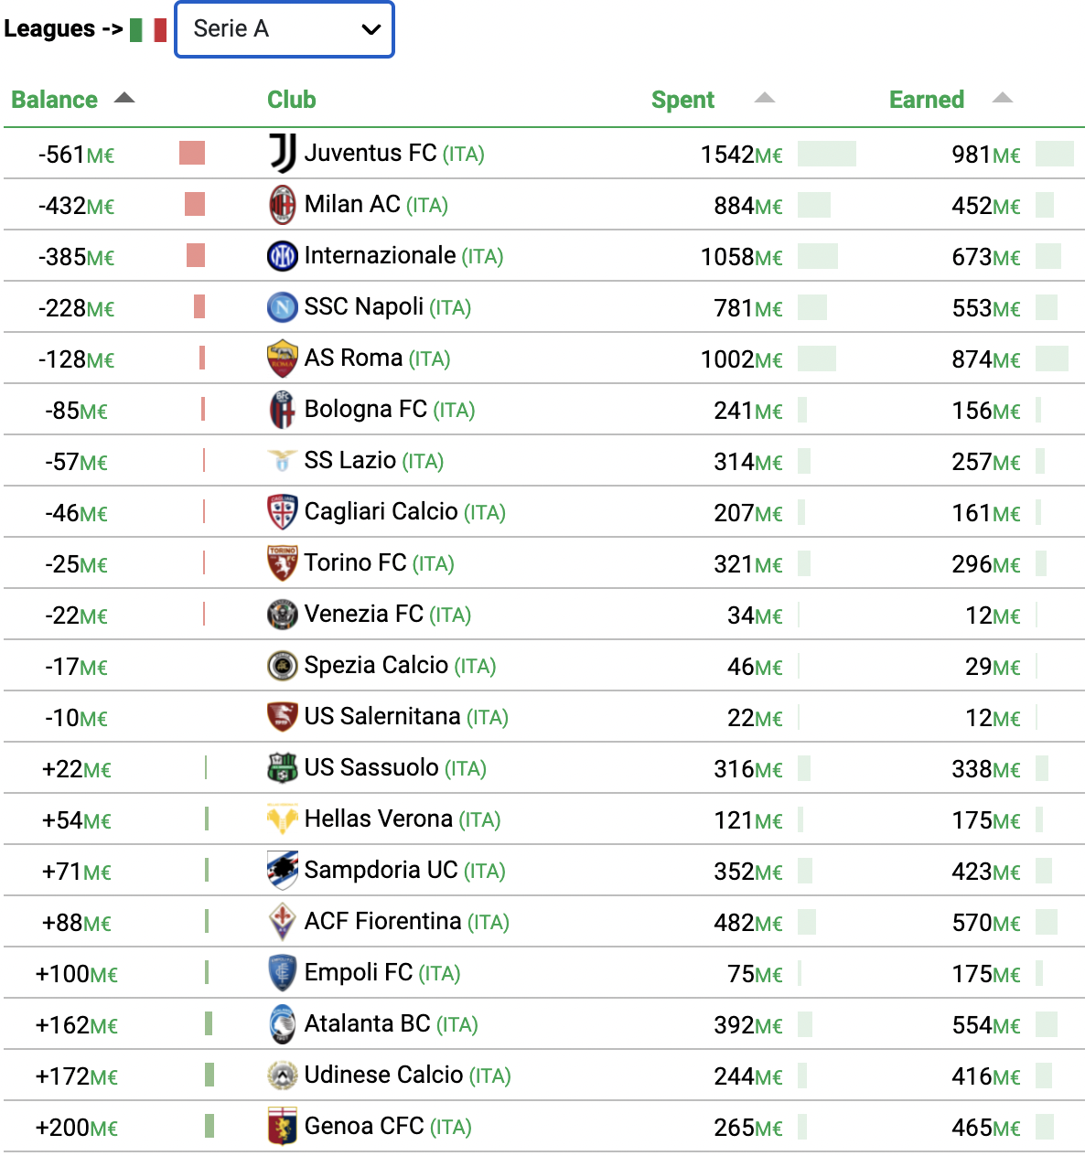Click the Balance column header text
Screen dimensions: 1085x1156
(x=54, y=100)
